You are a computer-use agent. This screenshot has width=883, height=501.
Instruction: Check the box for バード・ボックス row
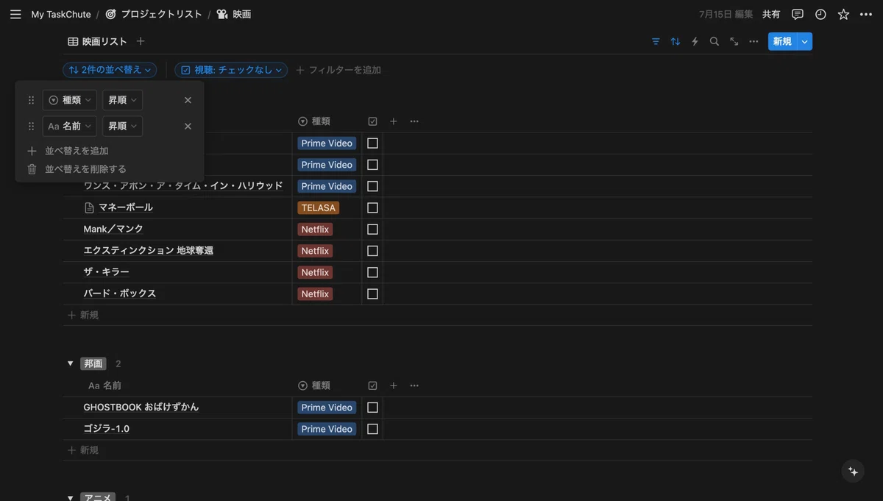[372, 294]
